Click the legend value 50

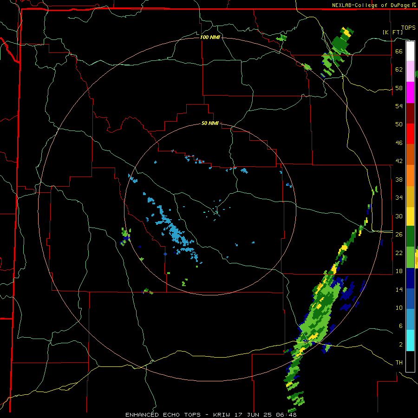tap(399, 124)
